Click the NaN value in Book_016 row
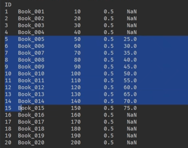Screen dimensions: 188x148 [x=132, y=115]
